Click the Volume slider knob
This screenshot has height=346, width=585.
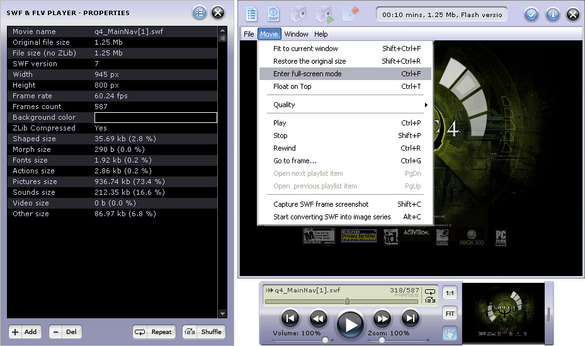(x=325, y=340)
